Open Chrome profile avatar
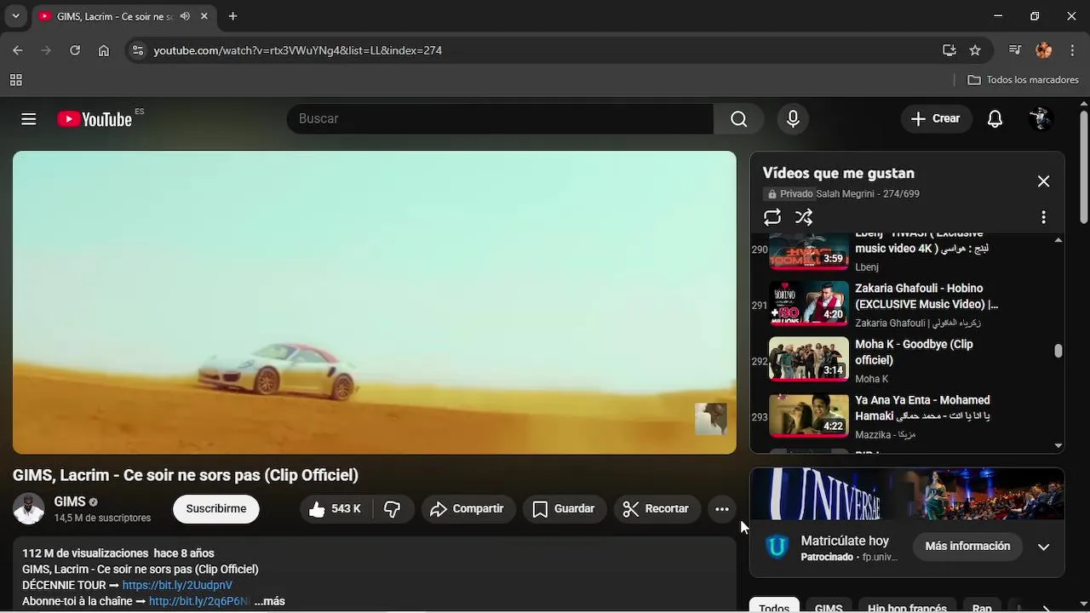The width and height of the screenshot is (1090, 613). 1044,50
